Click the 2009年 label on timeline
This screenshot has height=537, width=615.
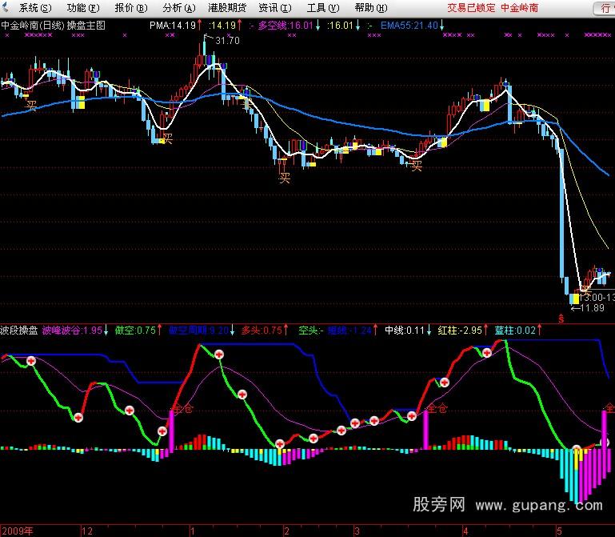coord(18,531)
